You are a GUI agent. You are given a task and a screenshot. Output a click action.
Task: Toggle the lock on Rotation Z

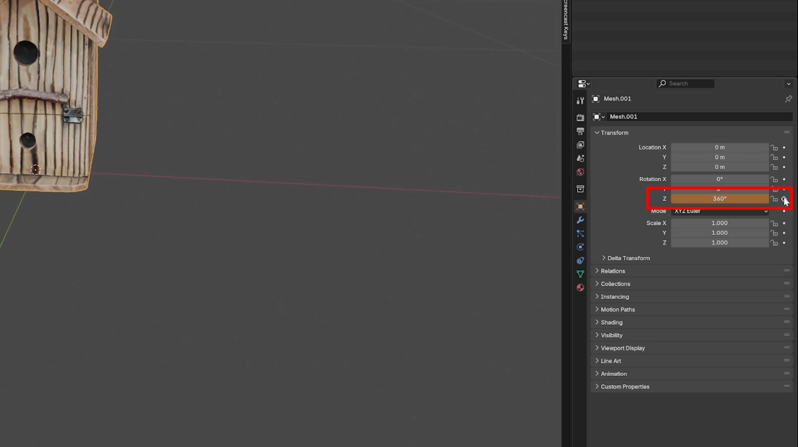click(x=775, y=199)
